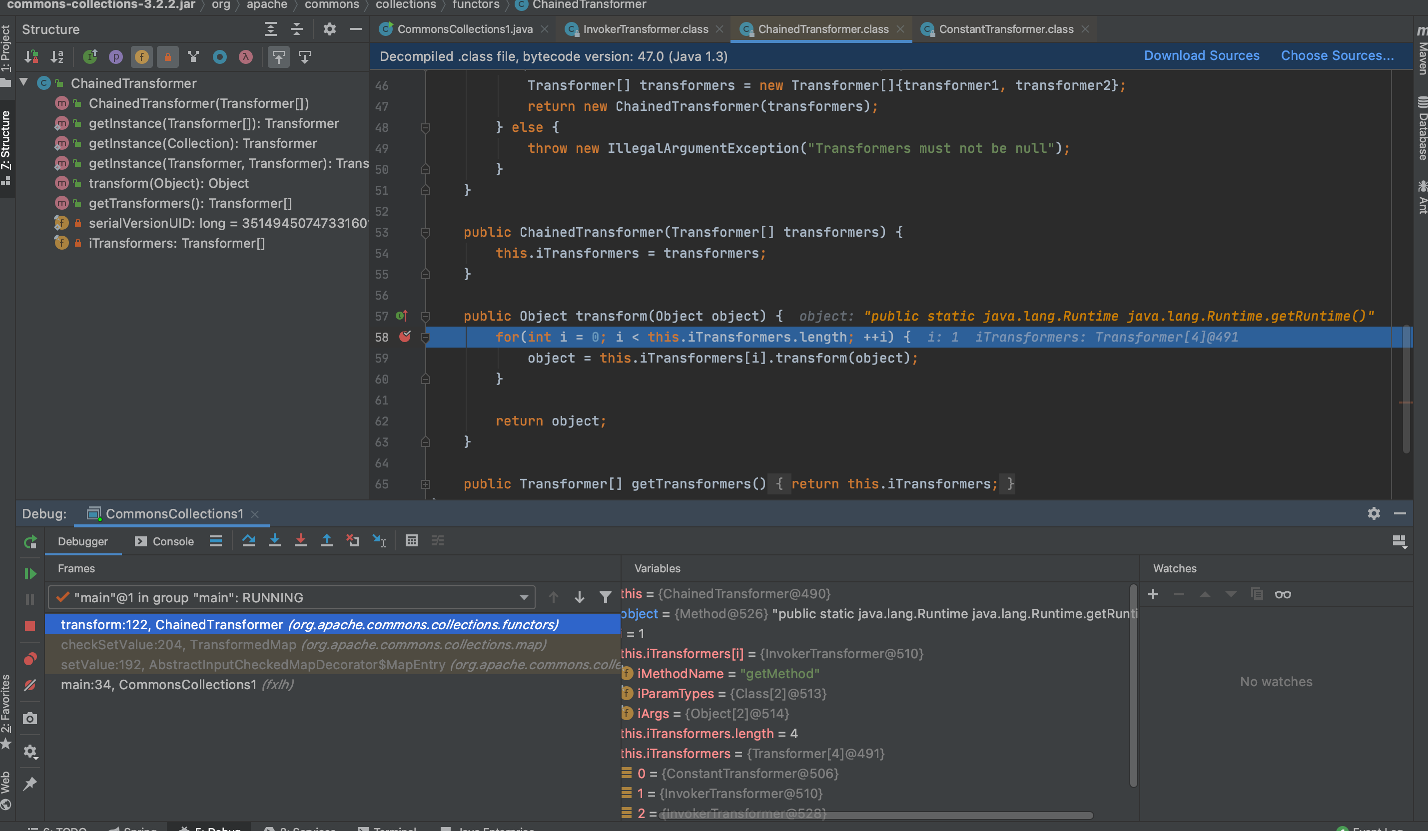Click Rerun CommonsCollections1 debug icon
This screenshot has width=1428, height=831.
tap(30, 542)
